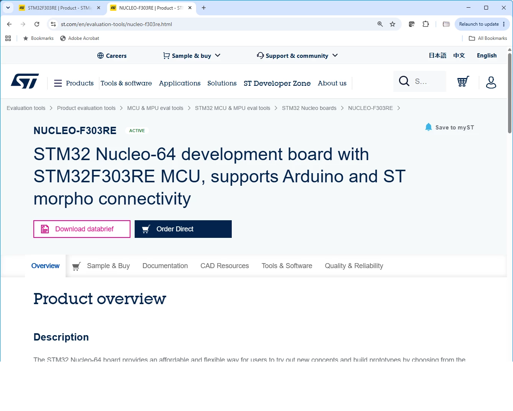Open a new browser tab
The image size is (513, 411).
[204, 8]
